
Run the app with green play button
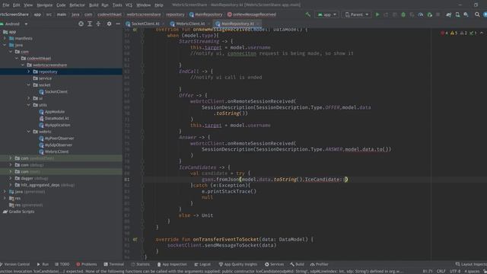[377, 14]
